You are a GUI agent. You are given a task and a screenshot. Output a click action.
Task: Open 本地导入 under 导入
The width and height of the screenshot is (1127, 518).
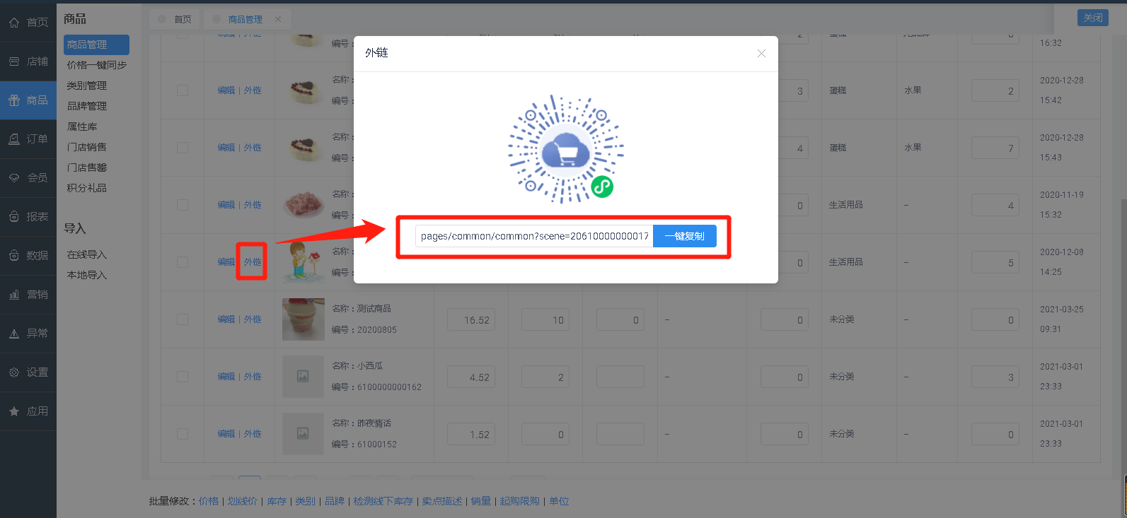87,275
